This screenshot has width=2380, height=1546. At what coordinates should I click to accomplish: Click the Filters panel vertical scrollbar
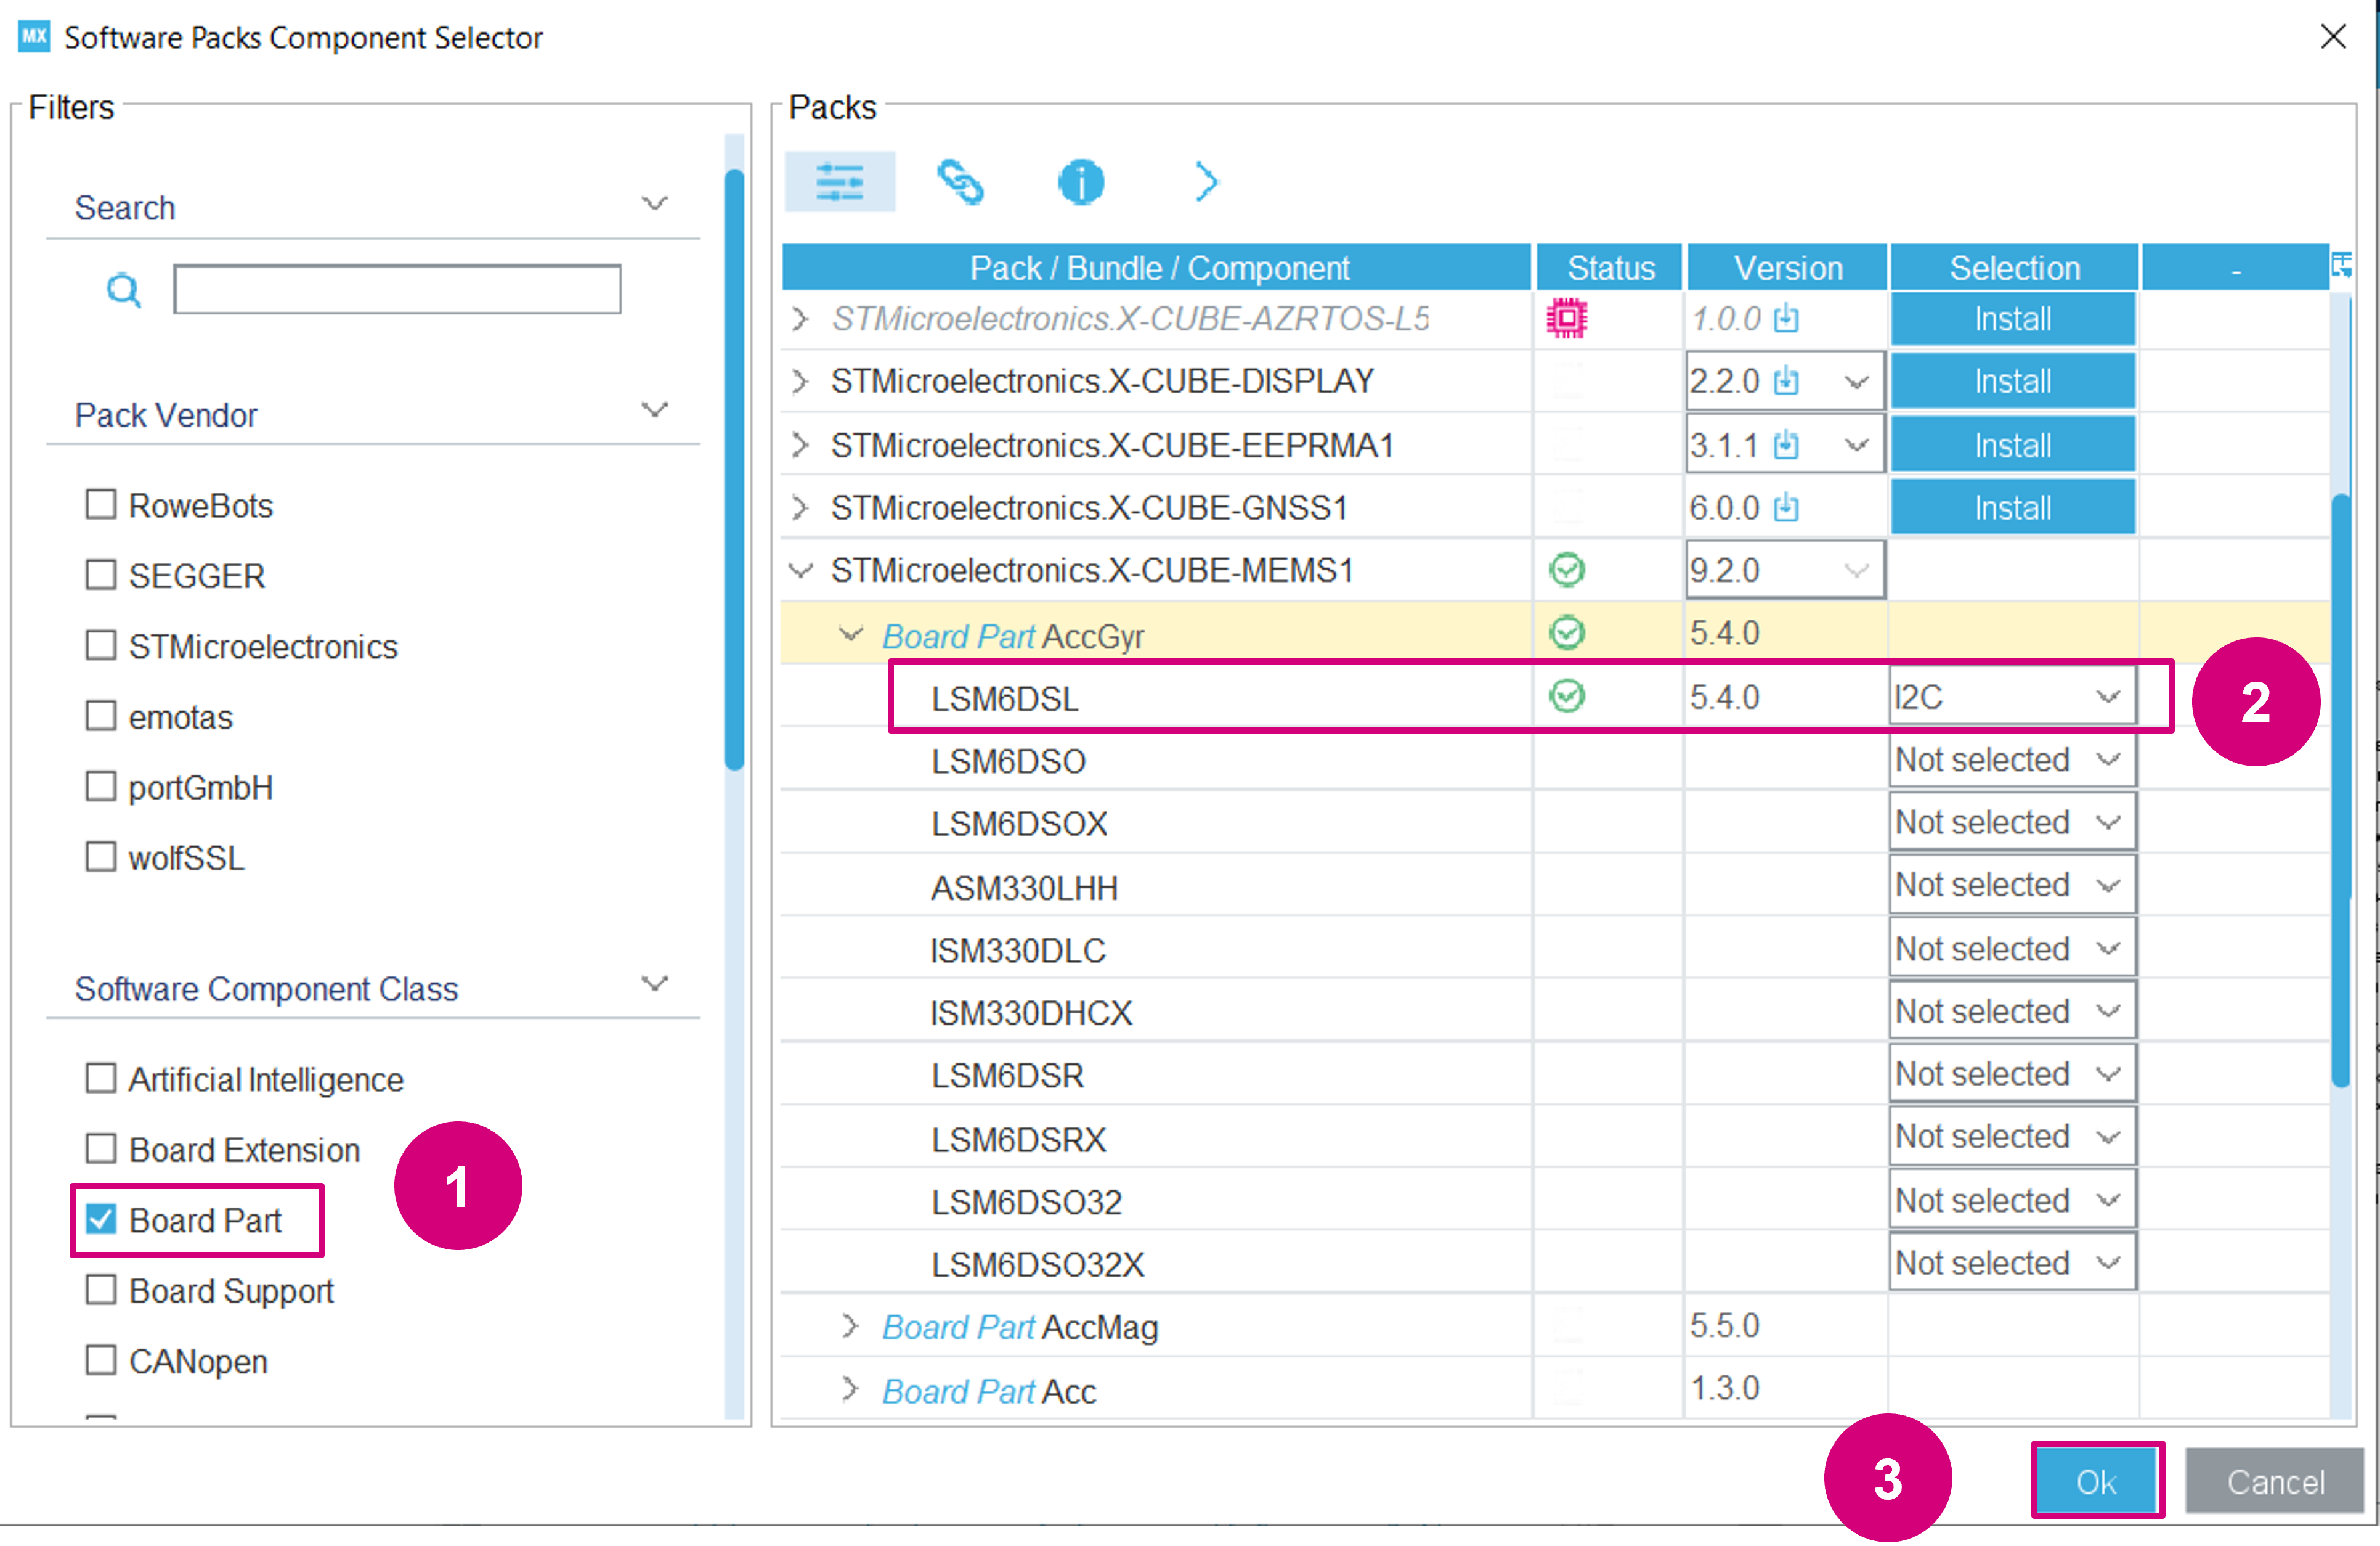[x=735, y=470]
